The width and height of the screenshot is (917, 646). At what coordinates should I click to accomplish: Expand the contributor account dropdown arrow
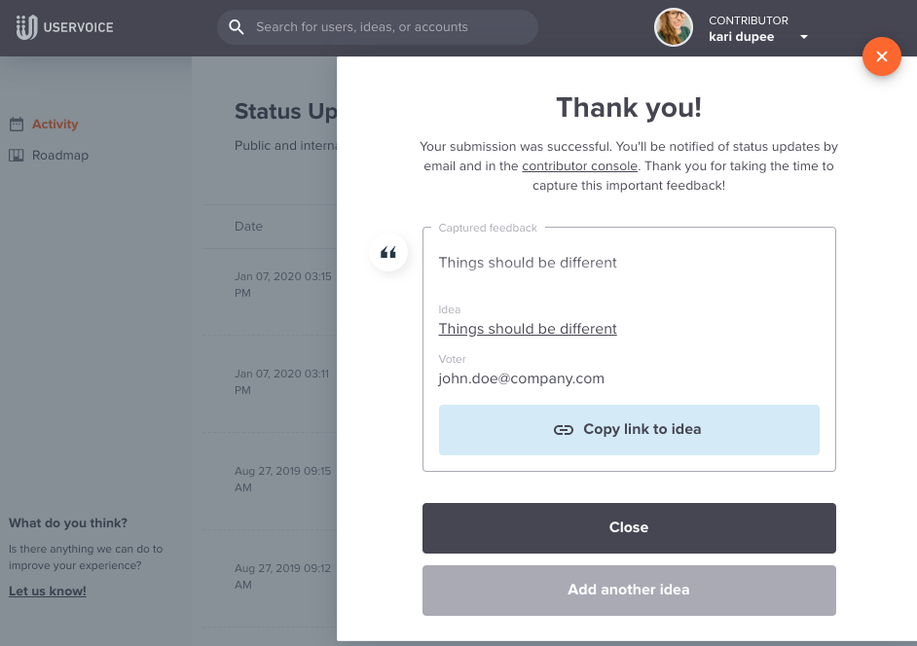coord(804,37)
